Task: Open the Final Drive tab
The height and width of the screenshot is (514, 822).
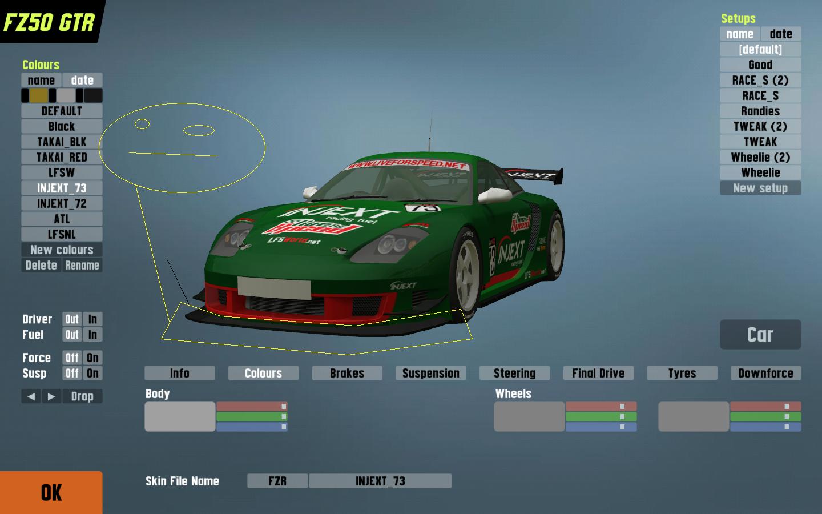Action: [x=598, y=373]
